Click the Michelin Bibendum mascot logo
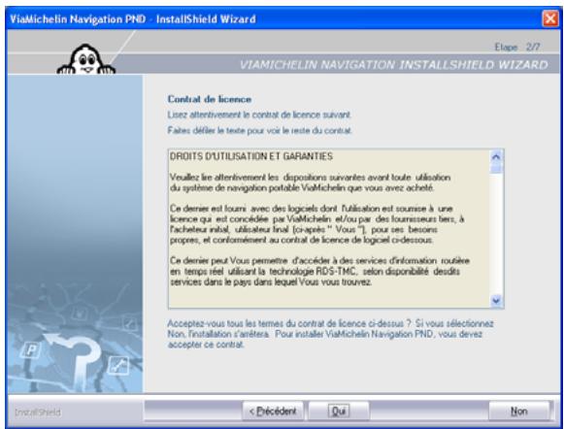Screen dimensions: 564x429 (86, 59)
